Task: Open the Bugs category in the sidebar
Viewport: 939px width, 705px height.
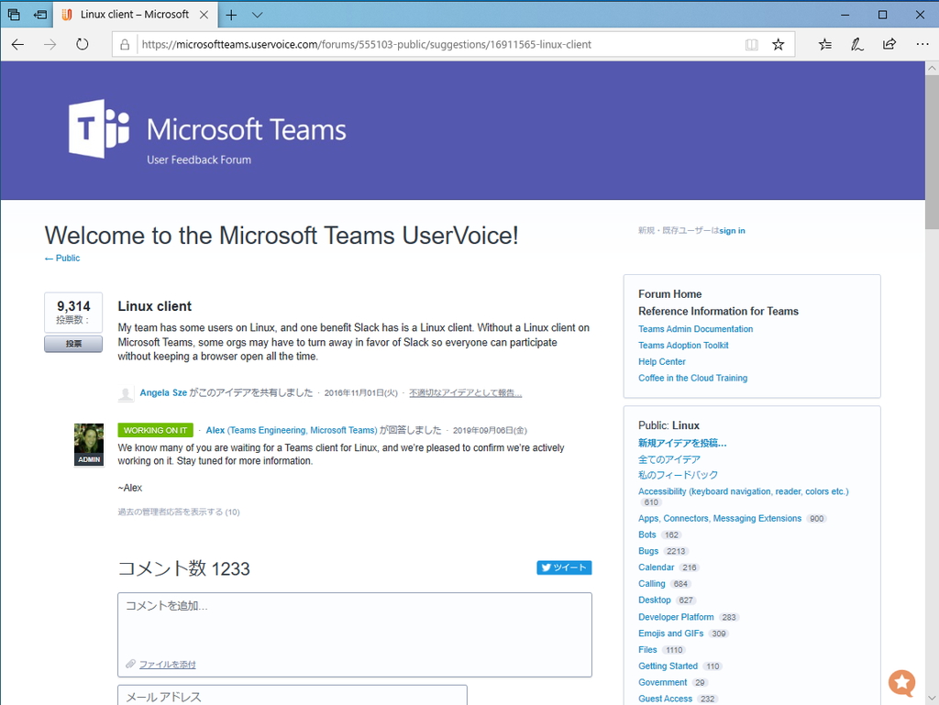Action: pyautogui.click(x=647, y=551)
